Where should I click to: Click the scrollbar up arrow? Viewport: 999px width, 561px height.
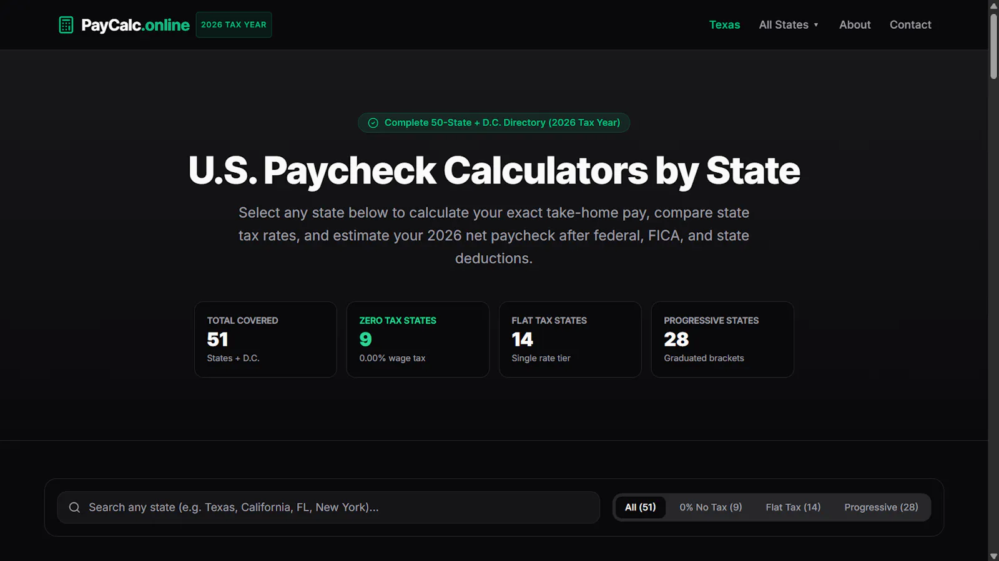coord(993,6)
